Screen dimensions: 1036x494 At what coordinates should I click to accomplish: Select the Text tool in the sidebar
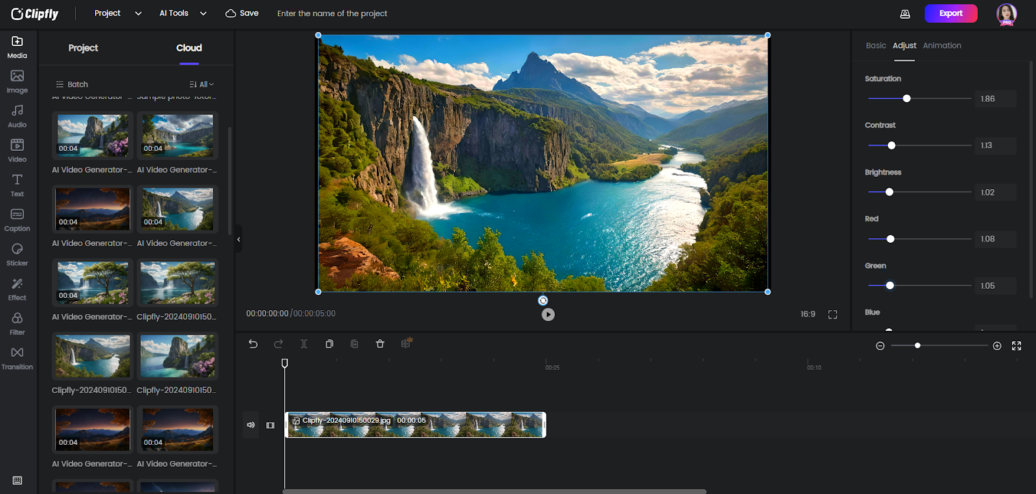pyautogui.click(x=17, y=185)
